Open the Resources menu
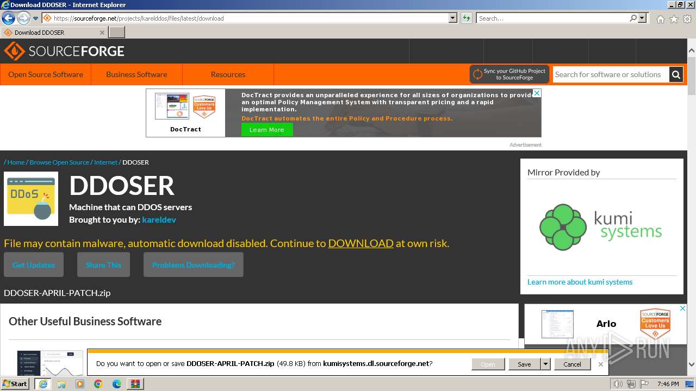The image size is (696, 391). tap(228, 74)
